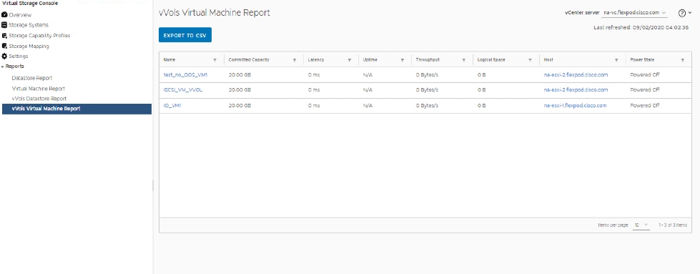This screenshot has height=274, width=700.
Task: Sort by Throughput column header
Action: pos(428,59)
